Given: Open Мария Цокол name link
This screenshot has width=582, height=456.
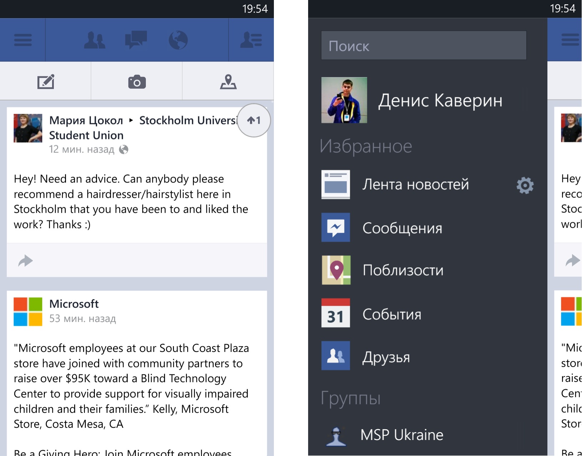Looking at the screenshot, I should point(86,120).
